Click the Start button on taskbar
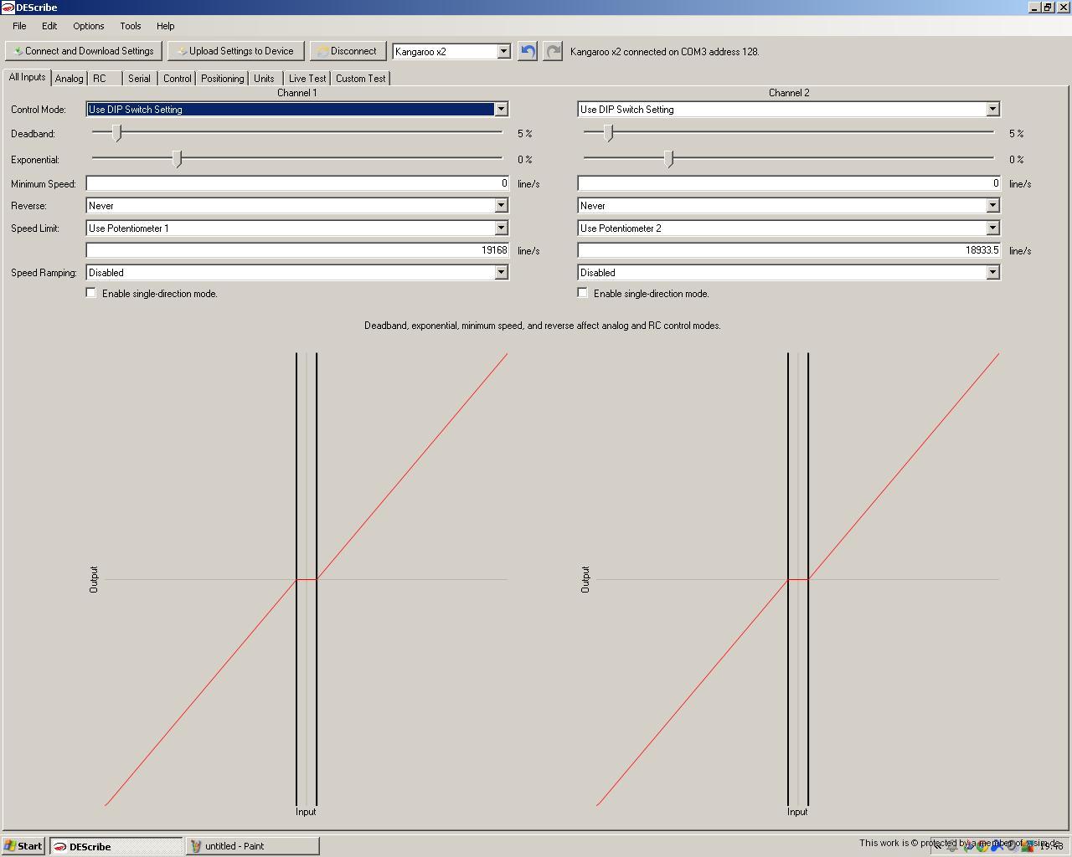 click(x=23, y=846)
